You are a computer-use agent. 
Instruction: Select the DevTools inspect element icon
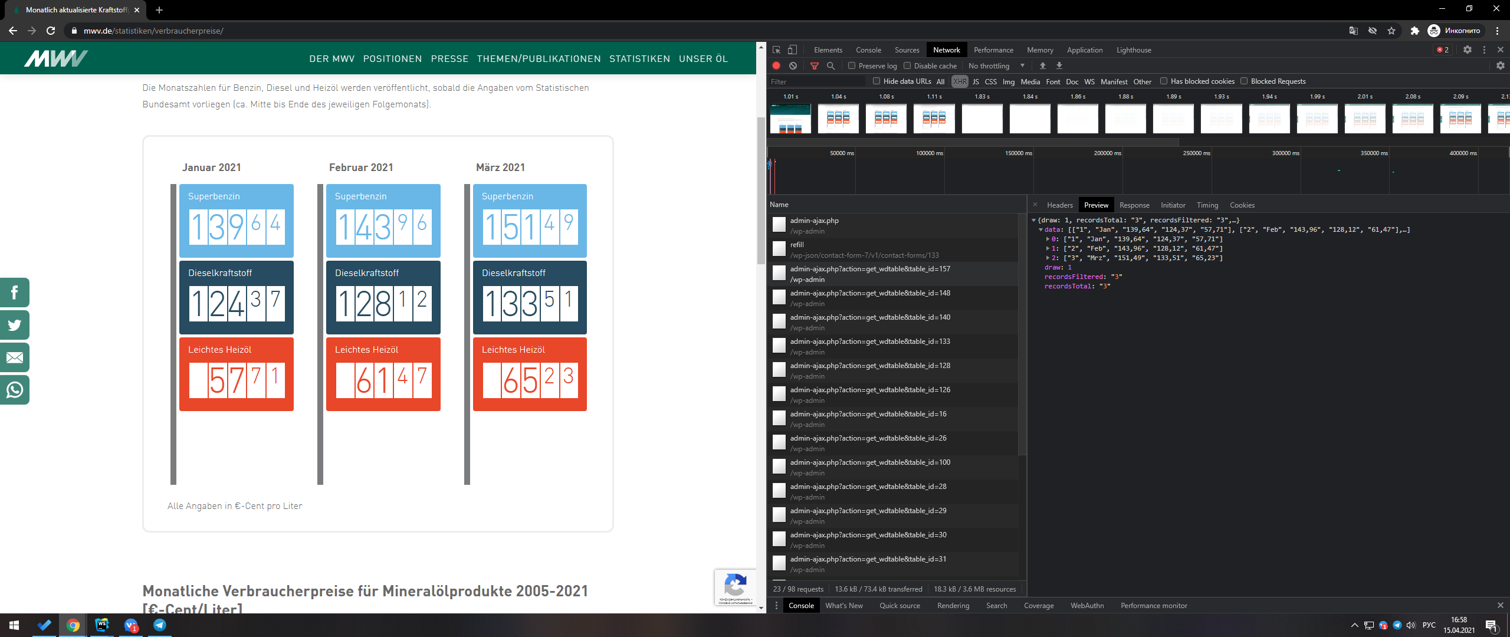[776, 50]
